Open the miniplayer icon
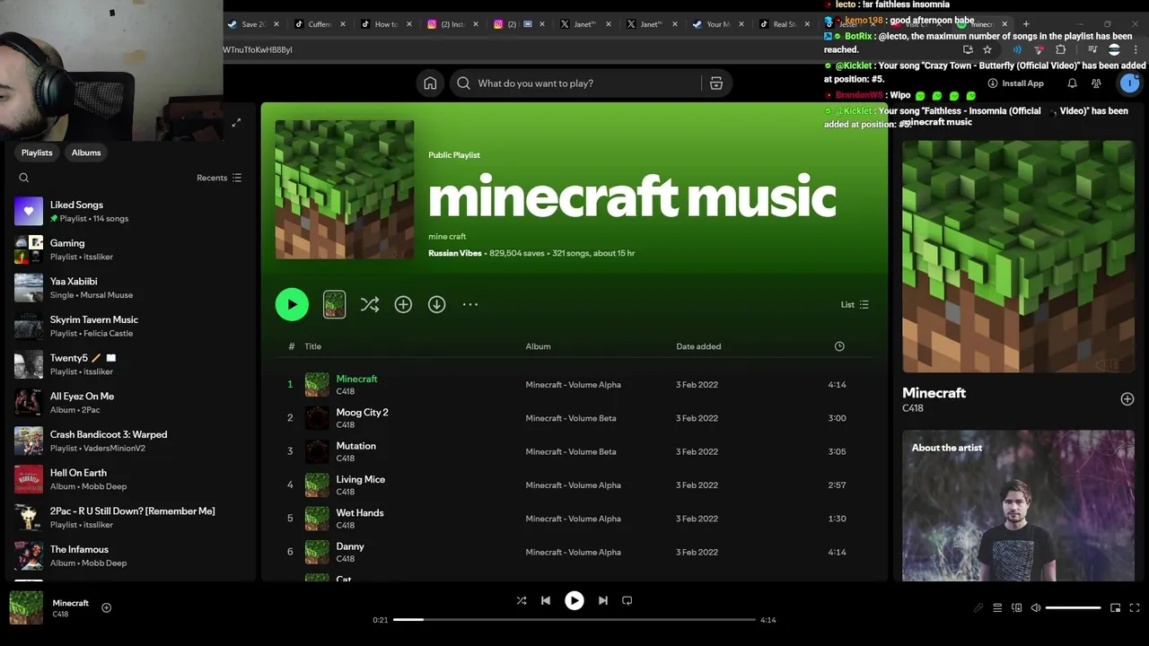 tap(1115, 608)
